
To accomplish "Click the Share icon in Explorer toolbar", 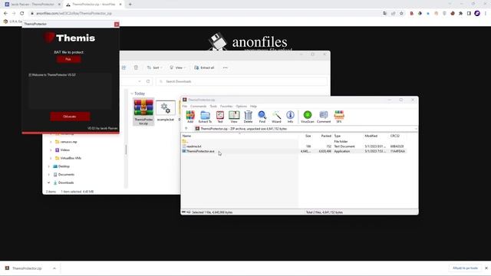I will point(124,67).
